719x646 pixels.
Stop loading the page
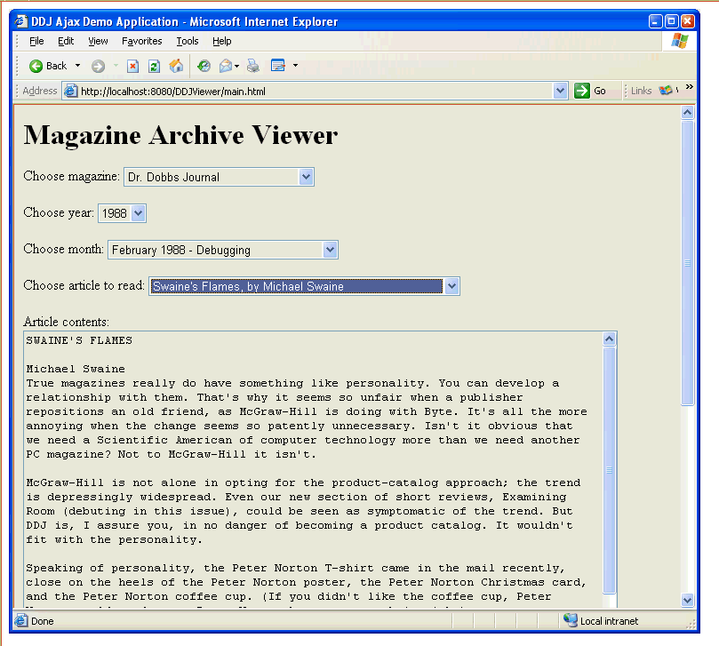(x=132, y=66)
